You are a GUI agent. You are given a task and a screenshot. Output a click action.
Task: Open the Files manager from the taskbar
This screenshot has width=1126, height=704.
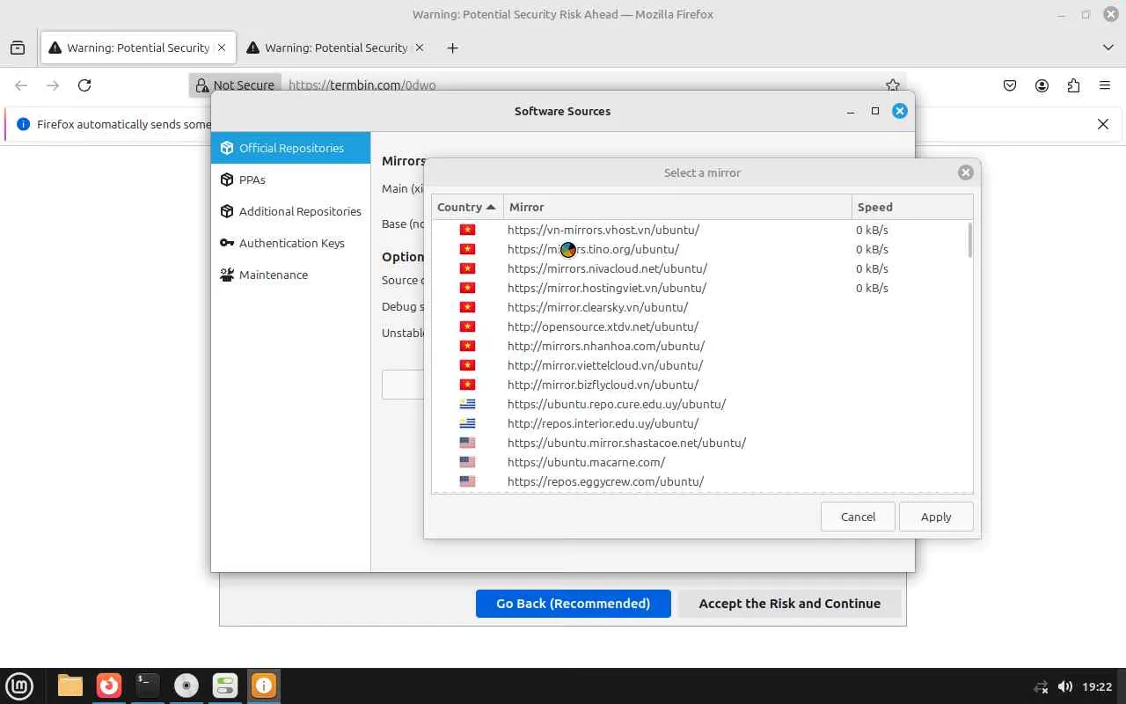[x=70, y=686]
